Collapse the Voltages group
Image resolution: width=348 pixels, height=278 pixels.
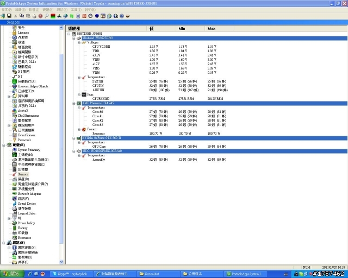coord(79,42)
